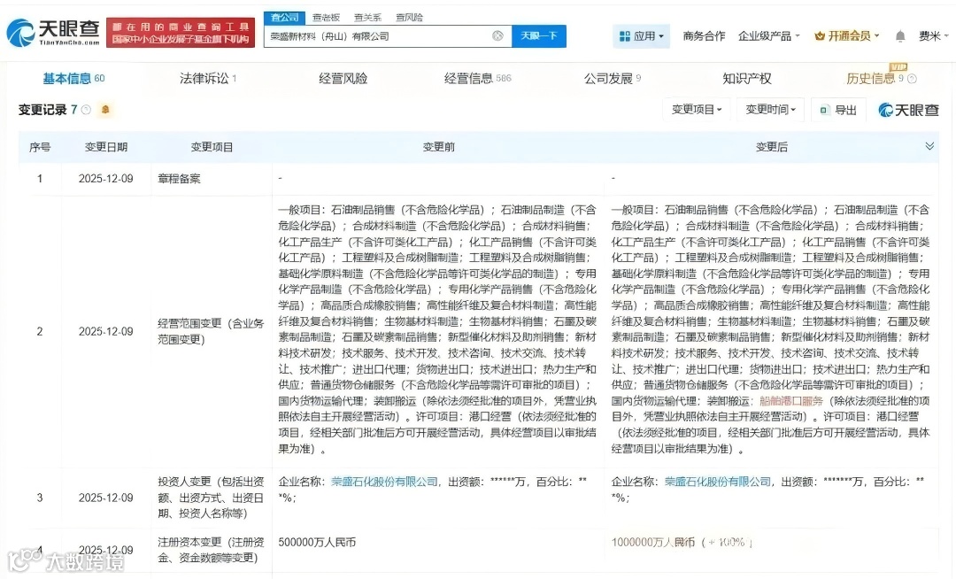Viewport: 956px width, 579px height.
Task: Switch to the 基本信息 tab
Action: (73, 79)
